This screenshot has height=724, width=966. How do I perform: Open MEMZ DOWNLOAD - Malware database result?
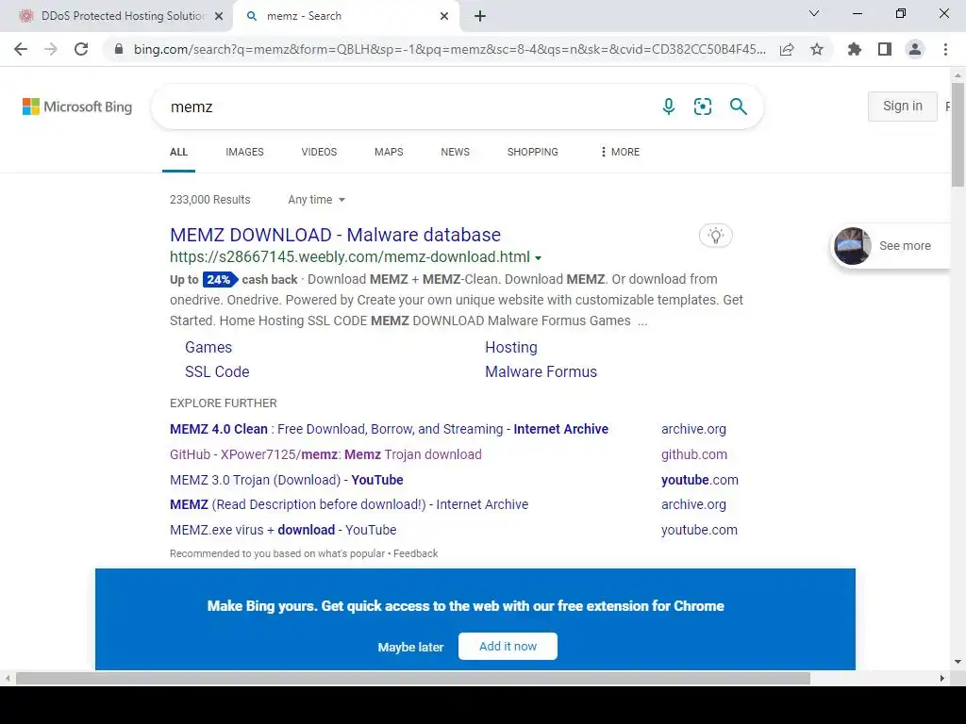tap(335, 235)
